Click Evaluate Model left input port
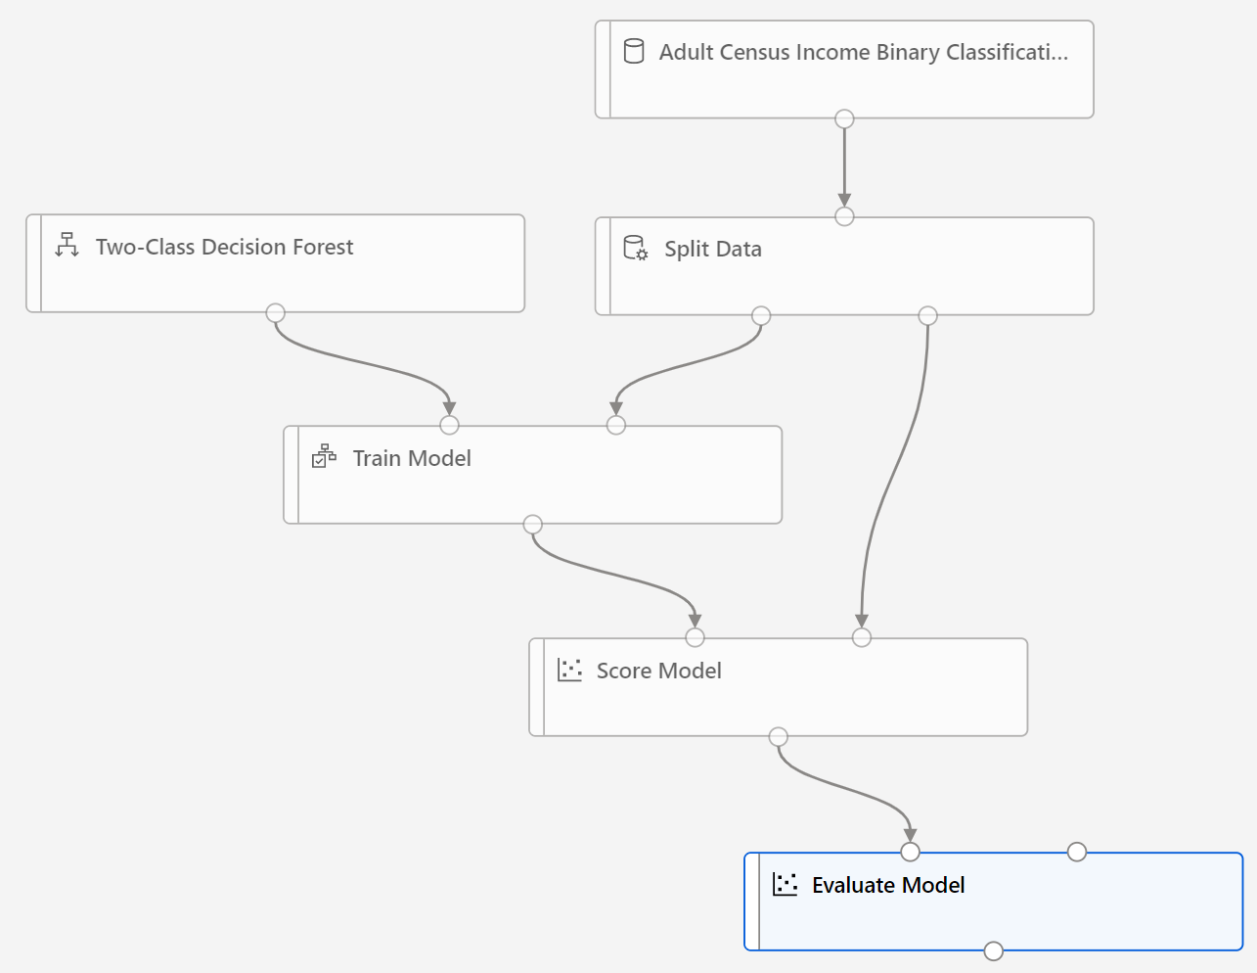Screen dimensions: 1257x973 coord(910,852)
